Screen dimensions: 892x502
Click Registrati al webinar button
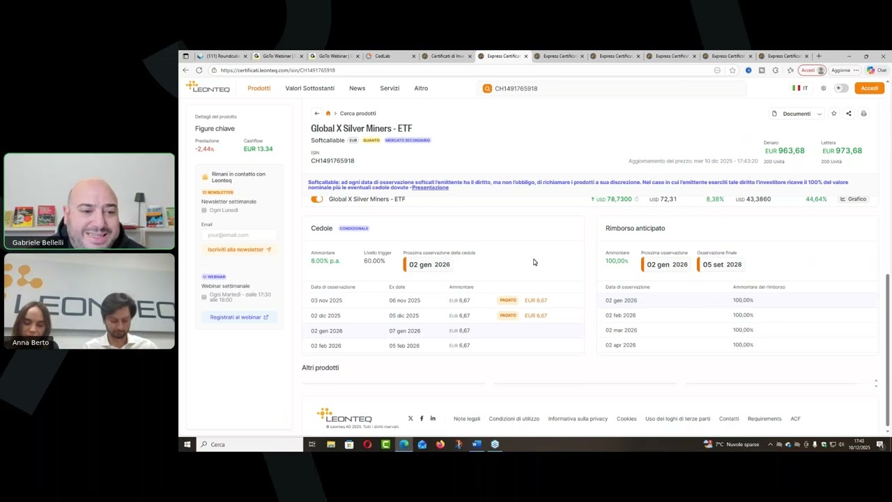tap(239, 317)
